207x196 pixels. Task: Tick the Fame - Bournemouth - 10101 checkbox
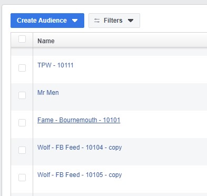click(22, 123)
